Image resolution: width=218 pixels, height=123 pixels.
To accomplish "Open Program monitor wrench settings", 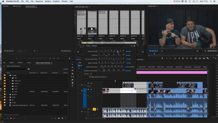I will (205, 51).
